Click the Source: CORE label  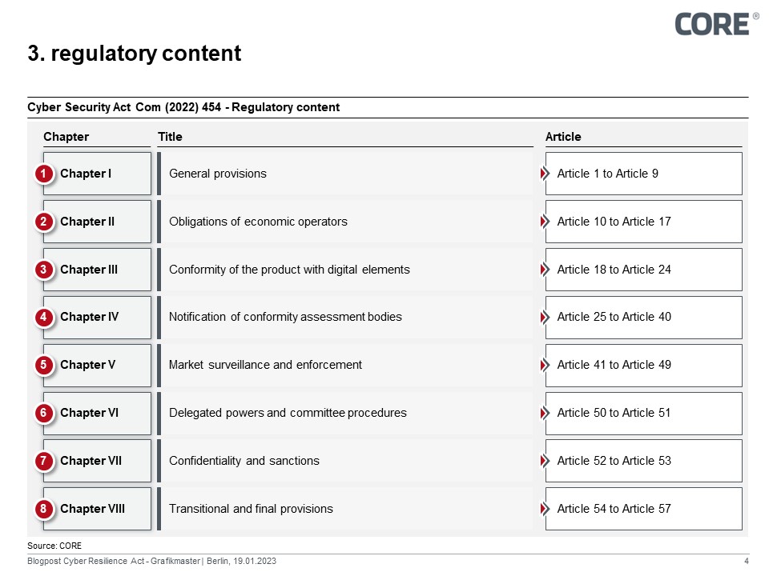click(x=54, y=545)
